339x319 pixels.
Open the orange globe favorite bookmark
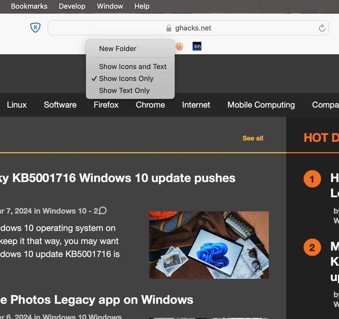click(179, 46)
